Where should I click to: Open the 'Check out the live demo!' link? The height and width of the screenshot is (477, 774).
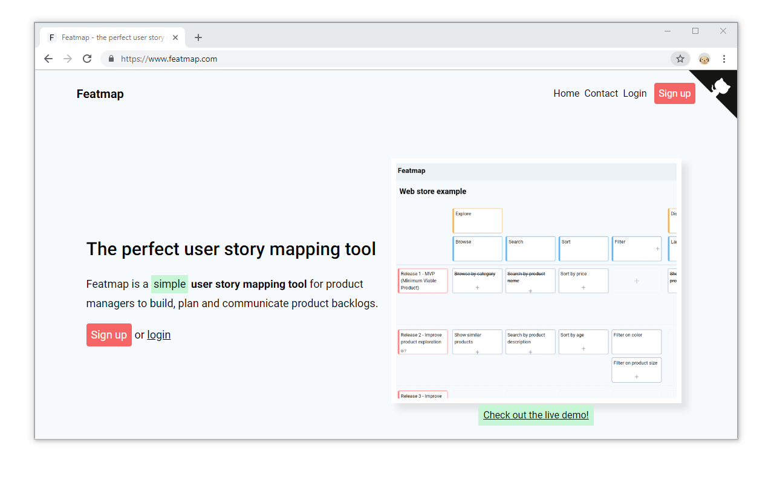point(536,415)
